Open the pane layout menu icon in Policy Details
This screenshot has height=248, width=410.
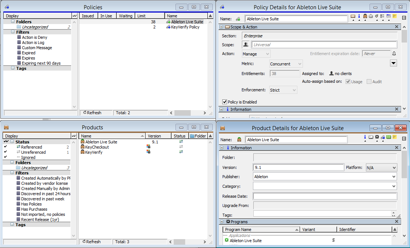click(x=404, y=18)
